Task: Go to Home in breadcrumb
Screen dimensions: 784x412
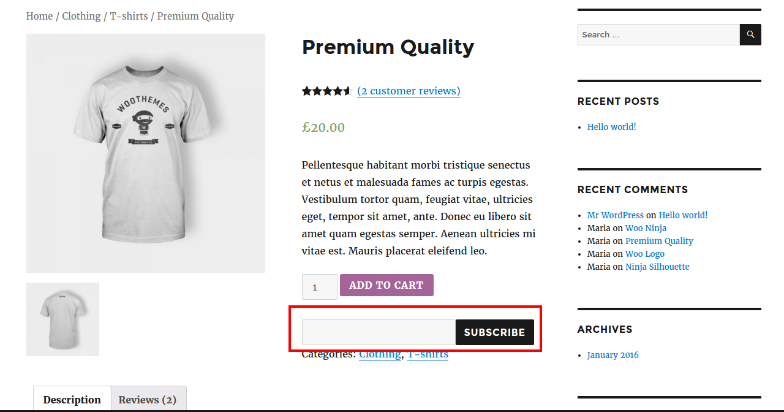Action: click(x=39, y=16)
